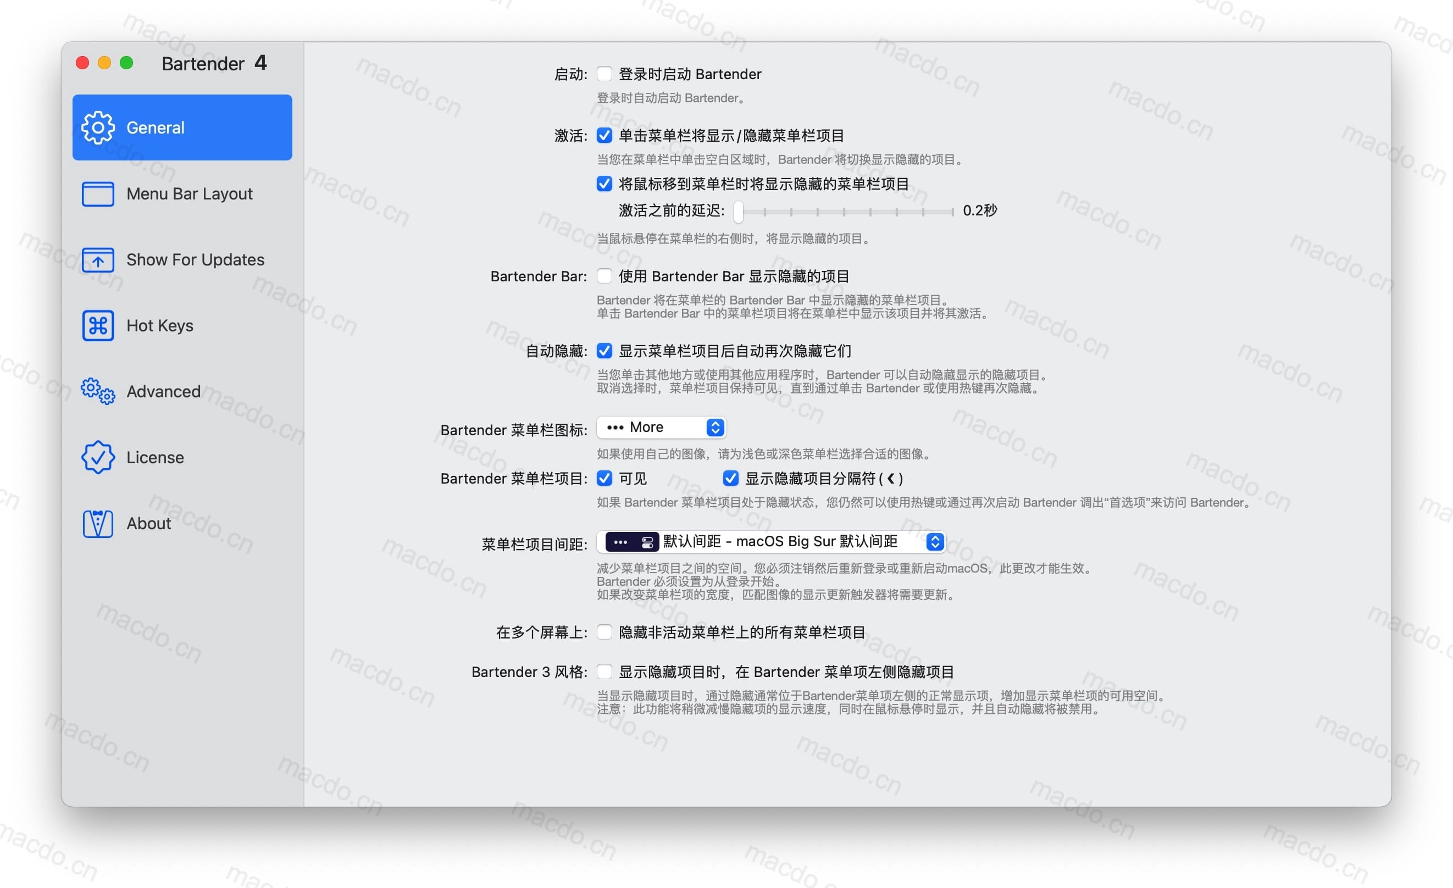The image size is (1453, 888).
Task: Click the License checkmark badge icon
Action: 98,457
